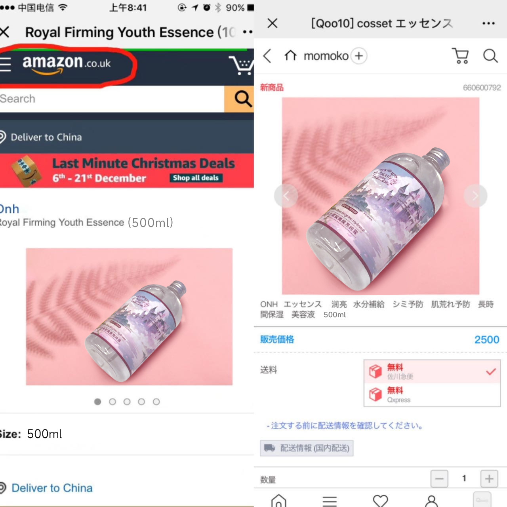Image resolution: width=507 pixels, height=507 pixels.
Task: Go back using the left chevron beside momoko
Action: pyautogui.click(x=267, y=56)
